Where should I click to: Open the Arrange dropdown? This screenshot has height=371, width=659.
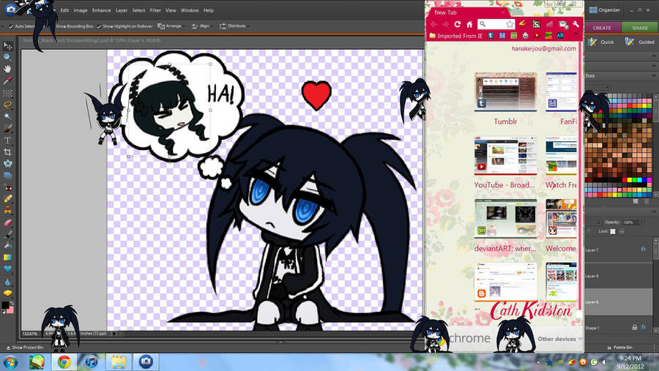(171, 26)
